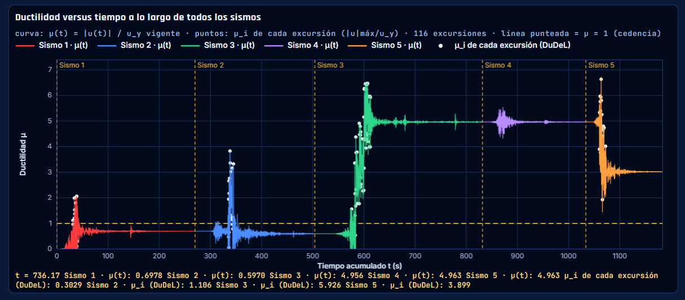Click the y-axis tick value 4

pos(50,146)
